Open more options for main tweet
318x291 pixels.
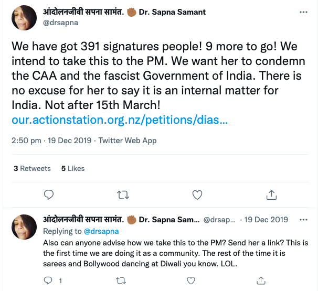click(x=303, y=12)
